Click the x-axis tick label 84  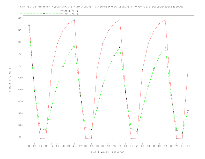pyautogui.click(x=188, y=146)
